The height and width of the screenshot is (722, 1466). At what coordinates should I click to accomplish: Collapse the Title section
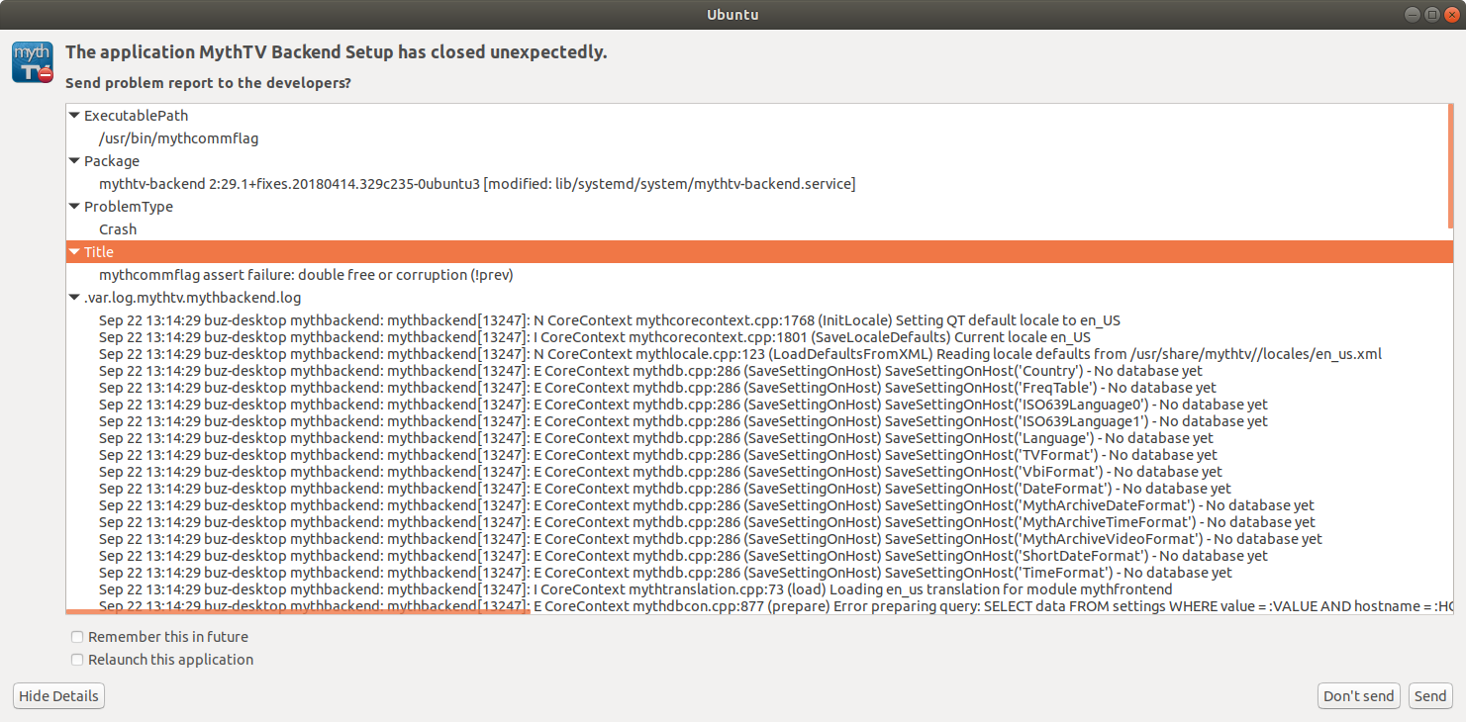[x=74, y=252]
